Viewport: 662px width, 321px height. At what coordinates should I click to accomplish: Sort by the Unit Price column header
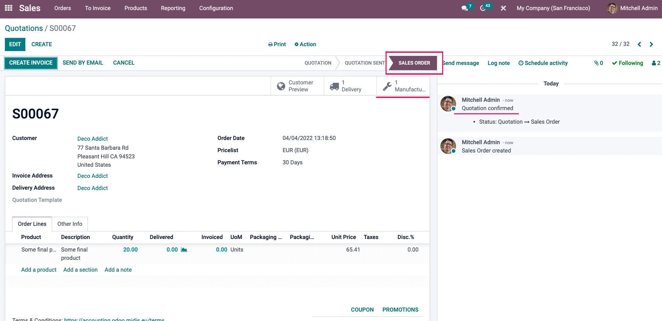pos(344,237)
